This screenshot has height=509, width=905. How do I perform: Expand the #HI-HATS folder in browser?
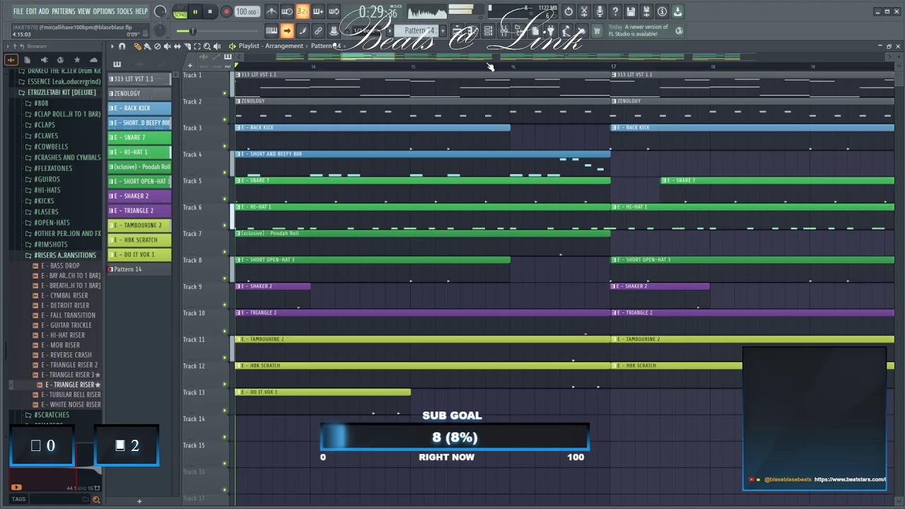pos(42,190)
